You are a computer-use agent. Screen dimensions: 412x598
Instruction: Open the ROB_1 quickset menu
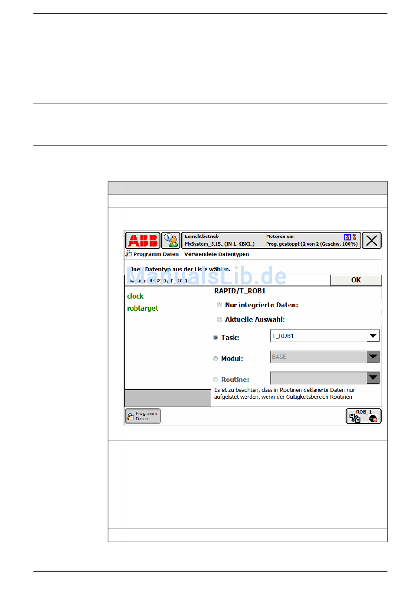tap(363, 416)
